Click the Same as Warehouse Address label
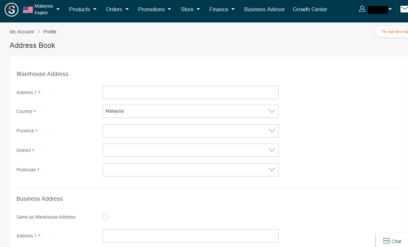The height and width of the screenshot is (247, 408). 46,217
